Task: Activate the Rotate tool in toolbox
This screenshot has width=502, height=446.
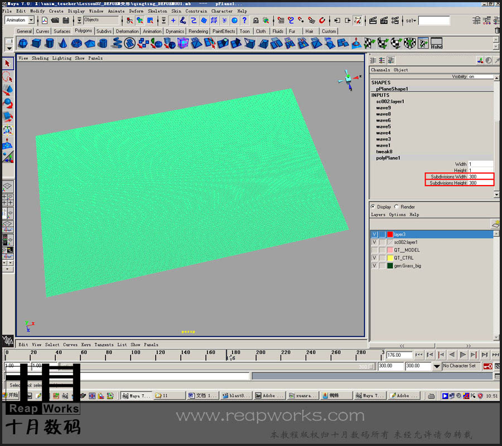Action: [8, 103]
